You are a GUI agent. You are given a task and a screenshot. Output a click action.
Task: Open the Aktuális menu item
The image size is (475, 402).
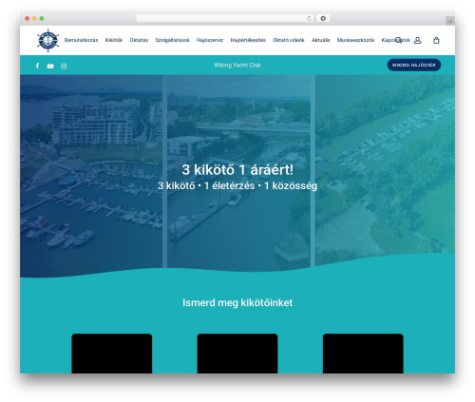coord(321,40)
